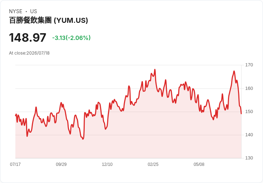Click the At close date text
The height and width of the screenshot is (183, 263).
click(29, 53)
